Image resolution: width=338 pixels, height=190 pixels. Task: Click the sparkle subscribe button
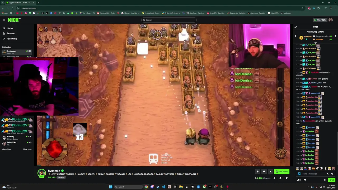(270, 172)
